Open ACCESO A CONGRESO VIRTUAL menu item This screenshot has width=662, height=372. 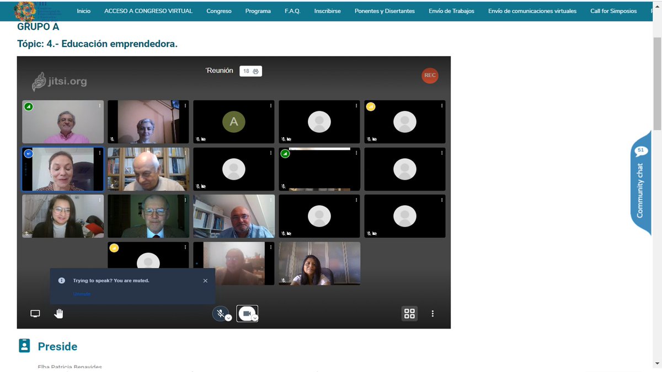pyautogui.click(x=148, y=11)
